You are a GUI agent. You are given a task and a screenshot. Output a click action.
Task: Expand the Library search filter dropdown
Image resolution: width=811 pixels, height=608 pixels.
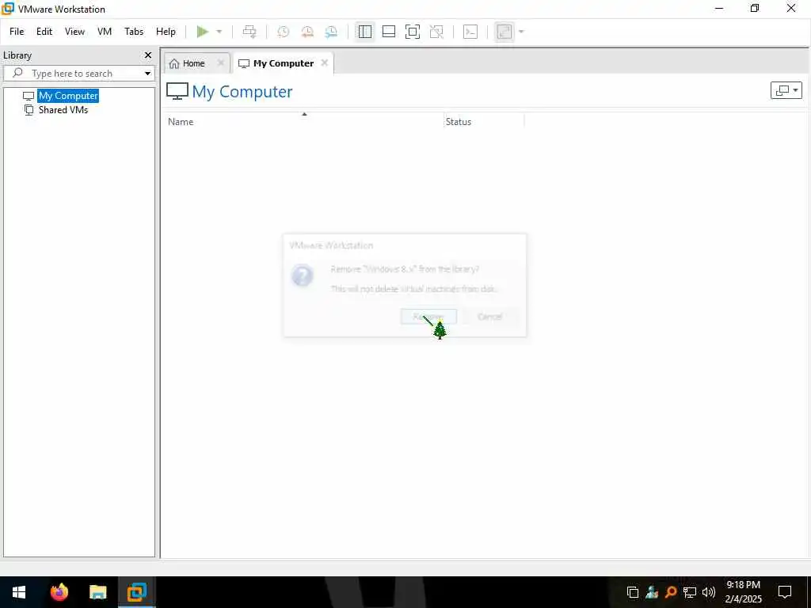click(x=147, y=74)
